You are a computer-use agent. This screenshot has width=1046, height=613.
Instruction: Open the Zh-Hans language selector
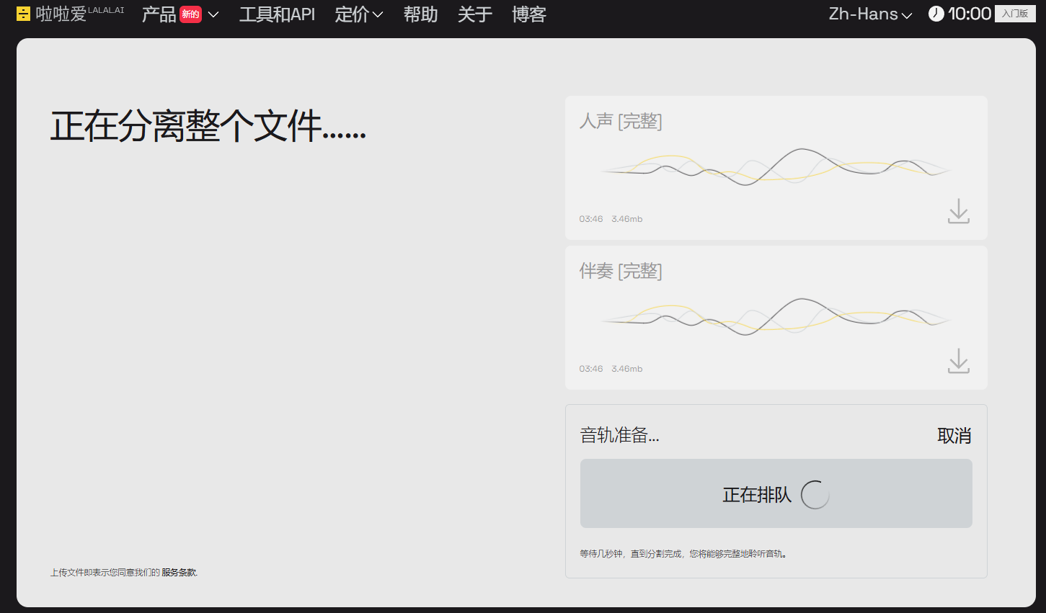click(869, 14)
